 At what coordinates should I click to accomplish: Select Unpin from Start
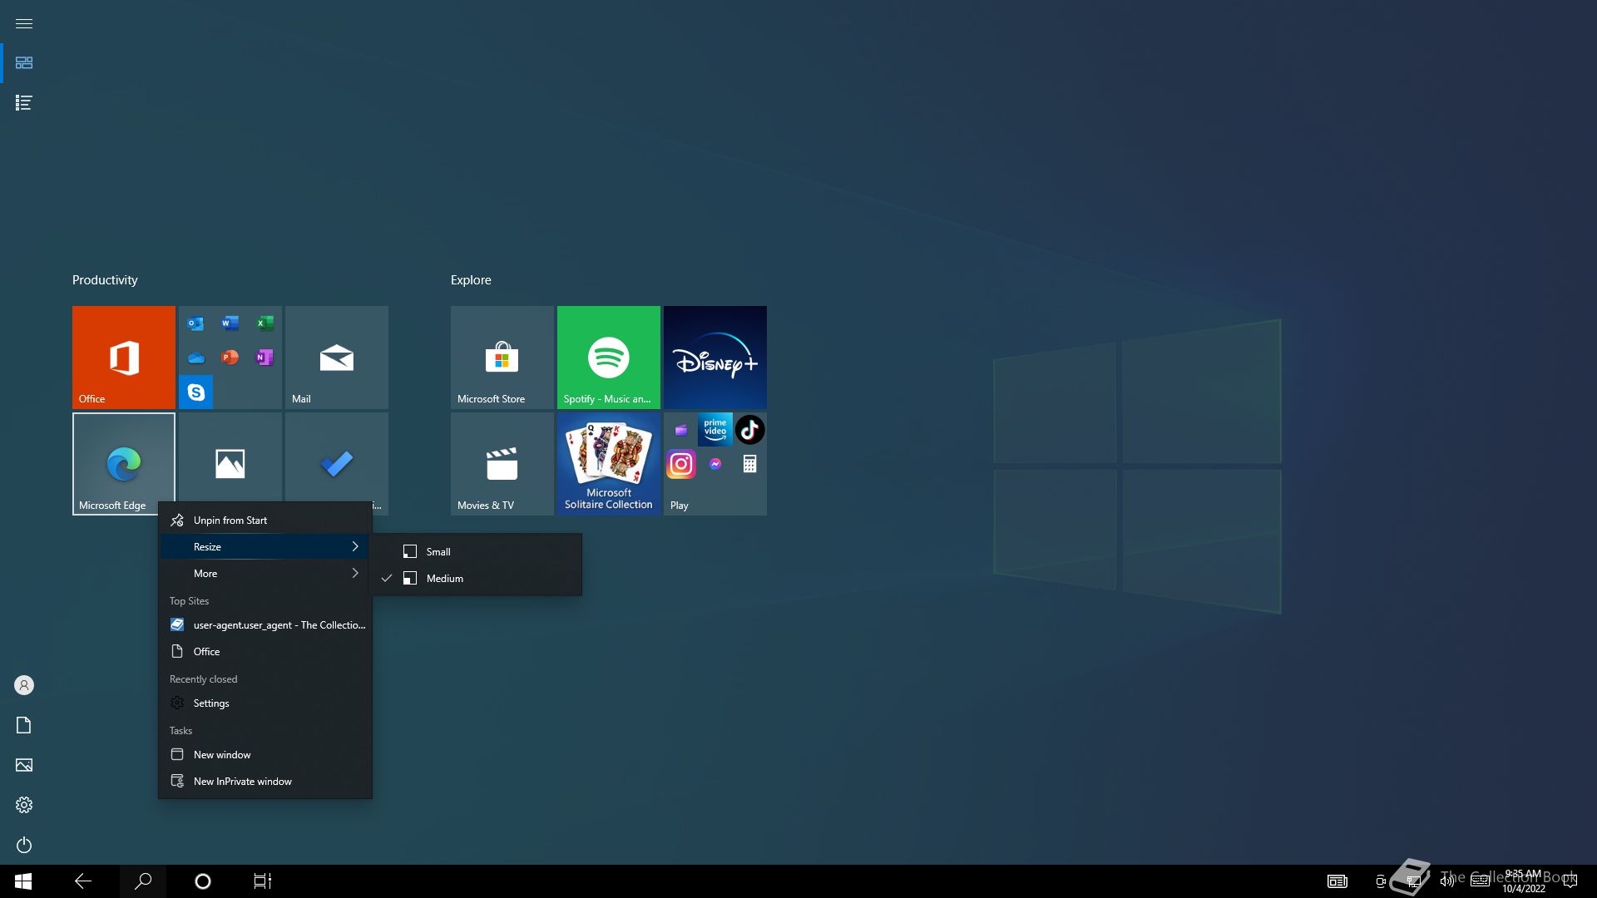pos(265,521)
